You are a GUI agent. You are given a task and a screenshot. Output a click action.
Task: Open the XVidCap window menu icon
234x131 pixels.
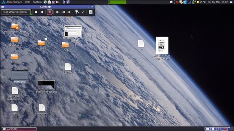[3, 7]
